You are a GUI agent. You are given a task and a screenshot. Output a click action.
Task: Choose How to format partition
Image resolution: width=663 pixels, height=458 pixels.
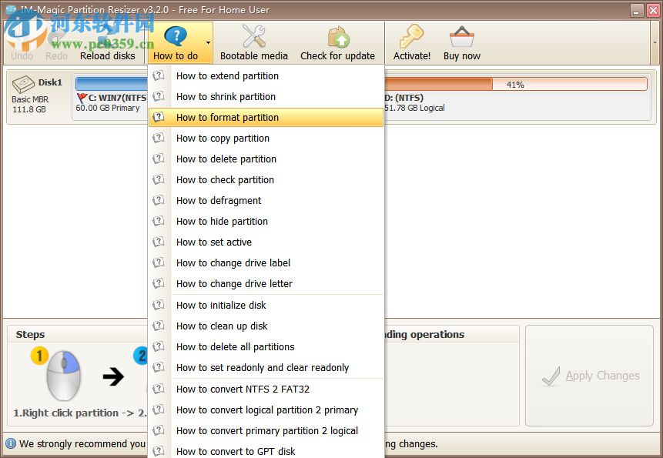(266, 118)
